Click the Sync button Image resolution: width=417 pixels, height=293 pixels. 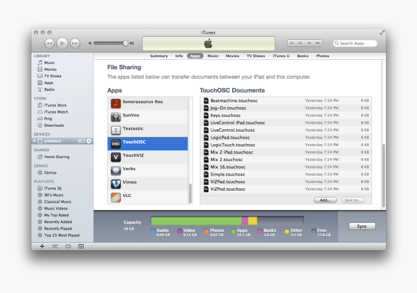362,226
